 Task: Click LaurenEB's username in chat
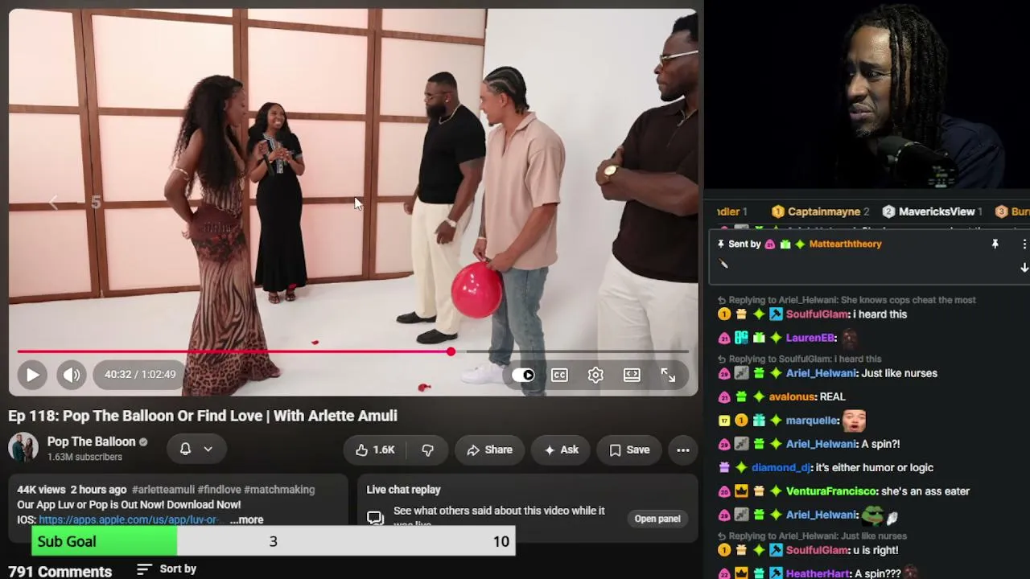[x=810, y=338]
